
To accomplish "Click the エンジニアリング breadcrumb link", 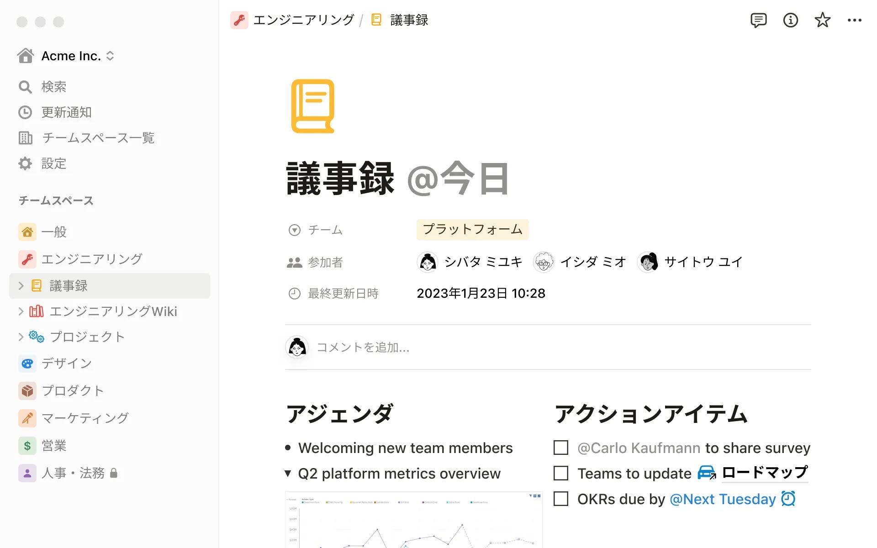I will coord(303,21).
